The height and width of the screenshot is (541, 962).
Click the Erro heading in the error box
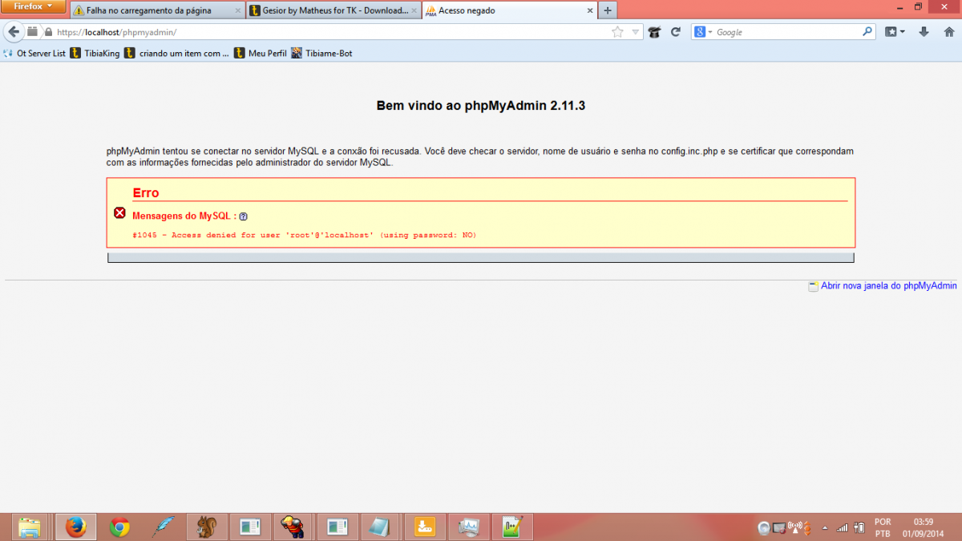coord(146,192)
